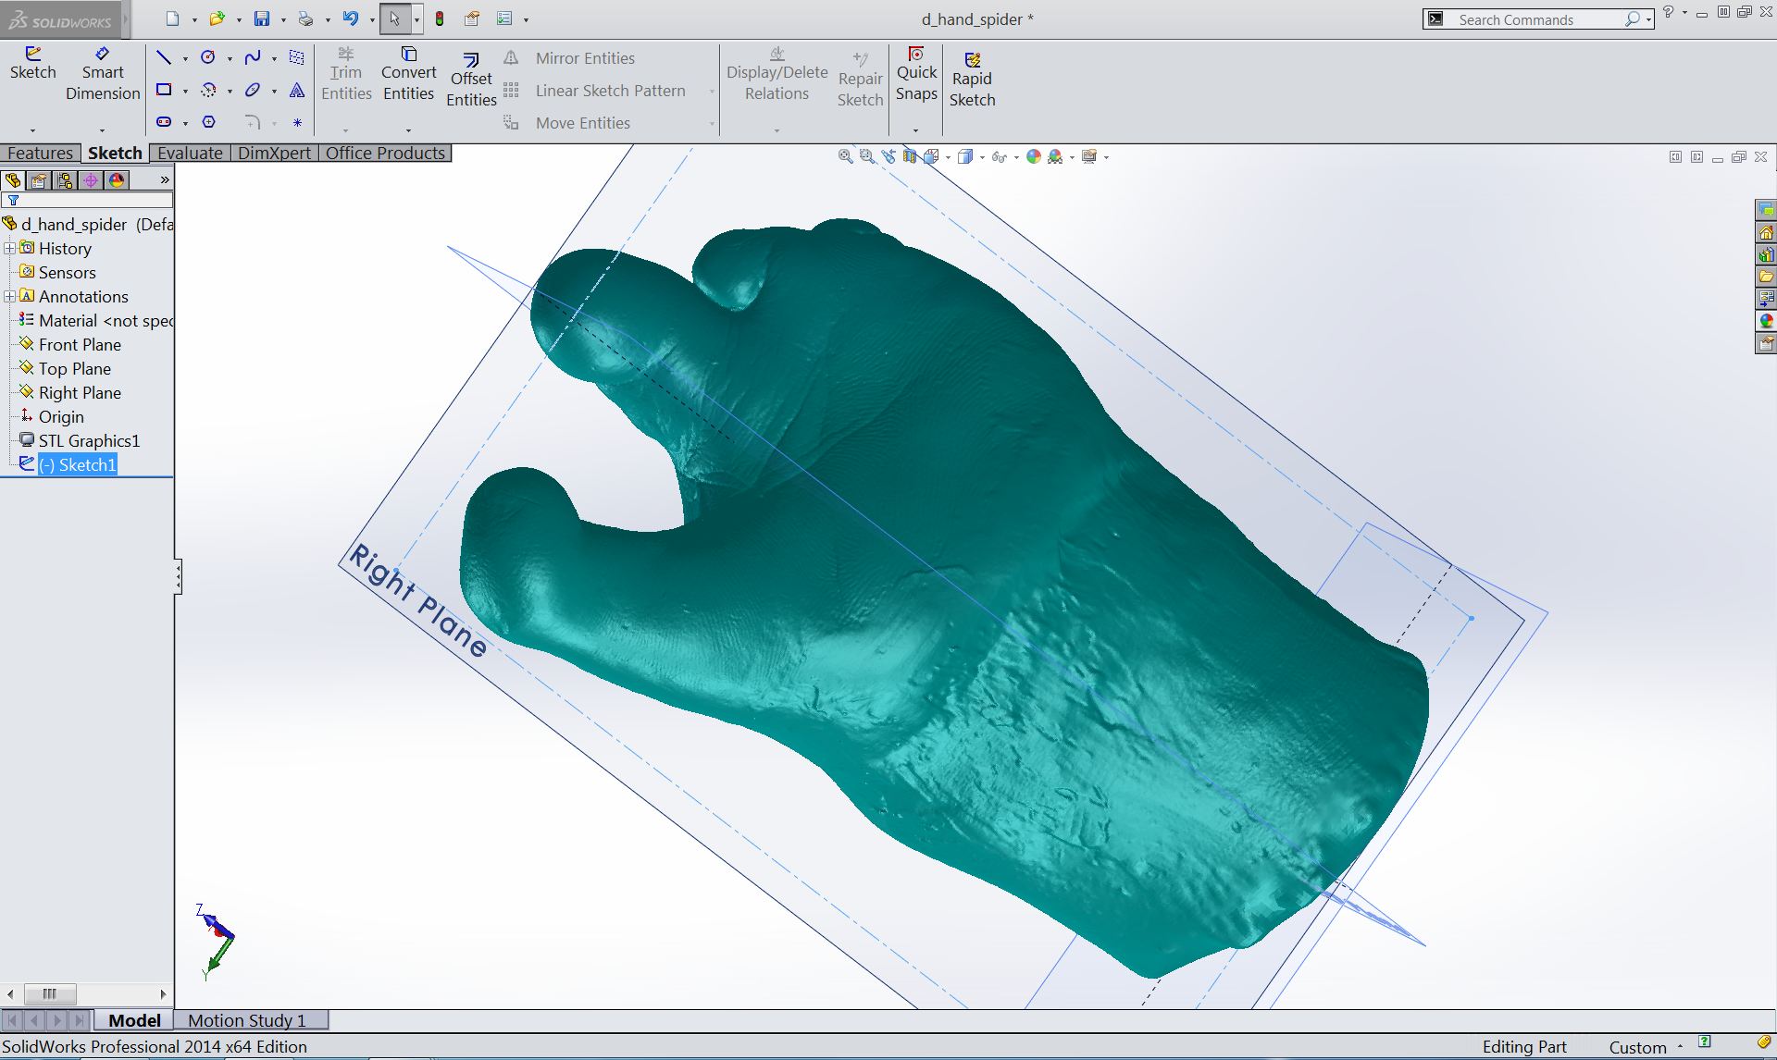Open the Appearances tab in the task pane
This screenshot has height=1060, width=1777.
pos(1766,321)
